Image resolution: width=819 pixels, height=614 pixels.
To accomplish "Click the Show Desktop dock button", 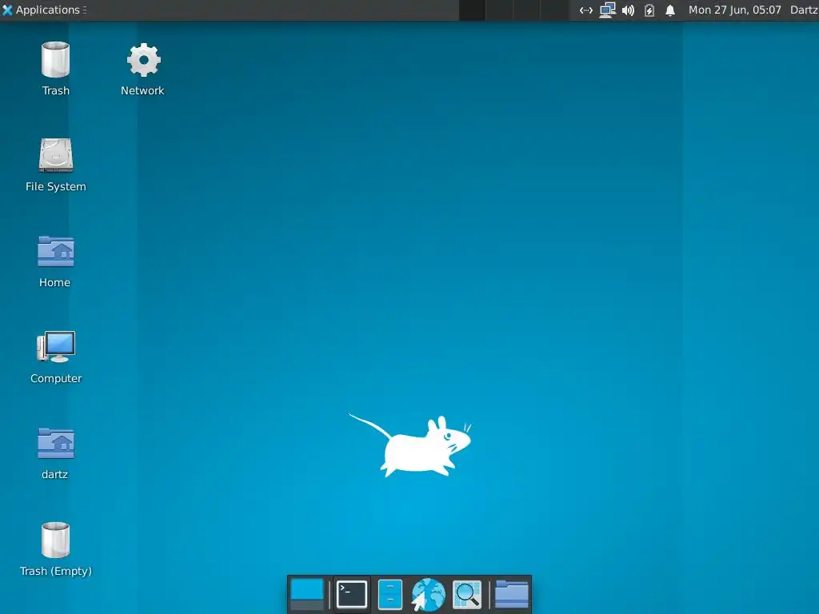I will click(307, 594).
